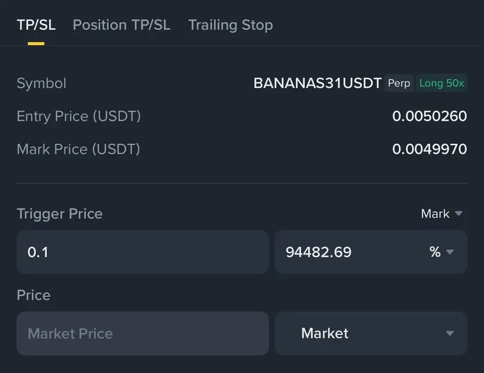Click the arrow next to Mark
Viewport: 484px width, 373px height.
tap(459, 214)
